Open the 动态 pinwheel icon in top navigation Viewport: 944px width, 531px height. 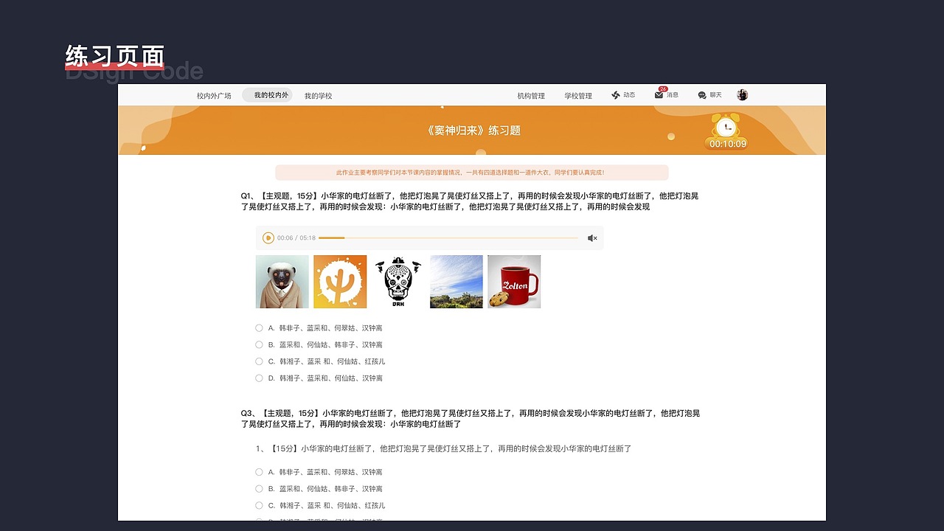(616, 95)
